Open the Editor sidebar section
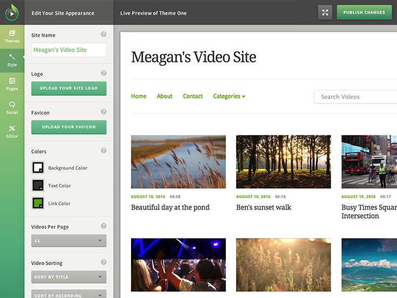The width and height of the screenshot is (397, 298). (x=12, y=132)
